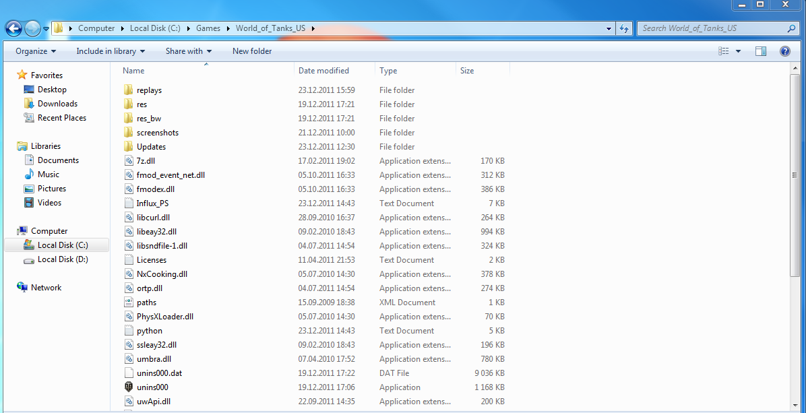The height and width of the screenshot is (413, 806).
Task: Select the Licenses text document icon
Action: point(129,260)
